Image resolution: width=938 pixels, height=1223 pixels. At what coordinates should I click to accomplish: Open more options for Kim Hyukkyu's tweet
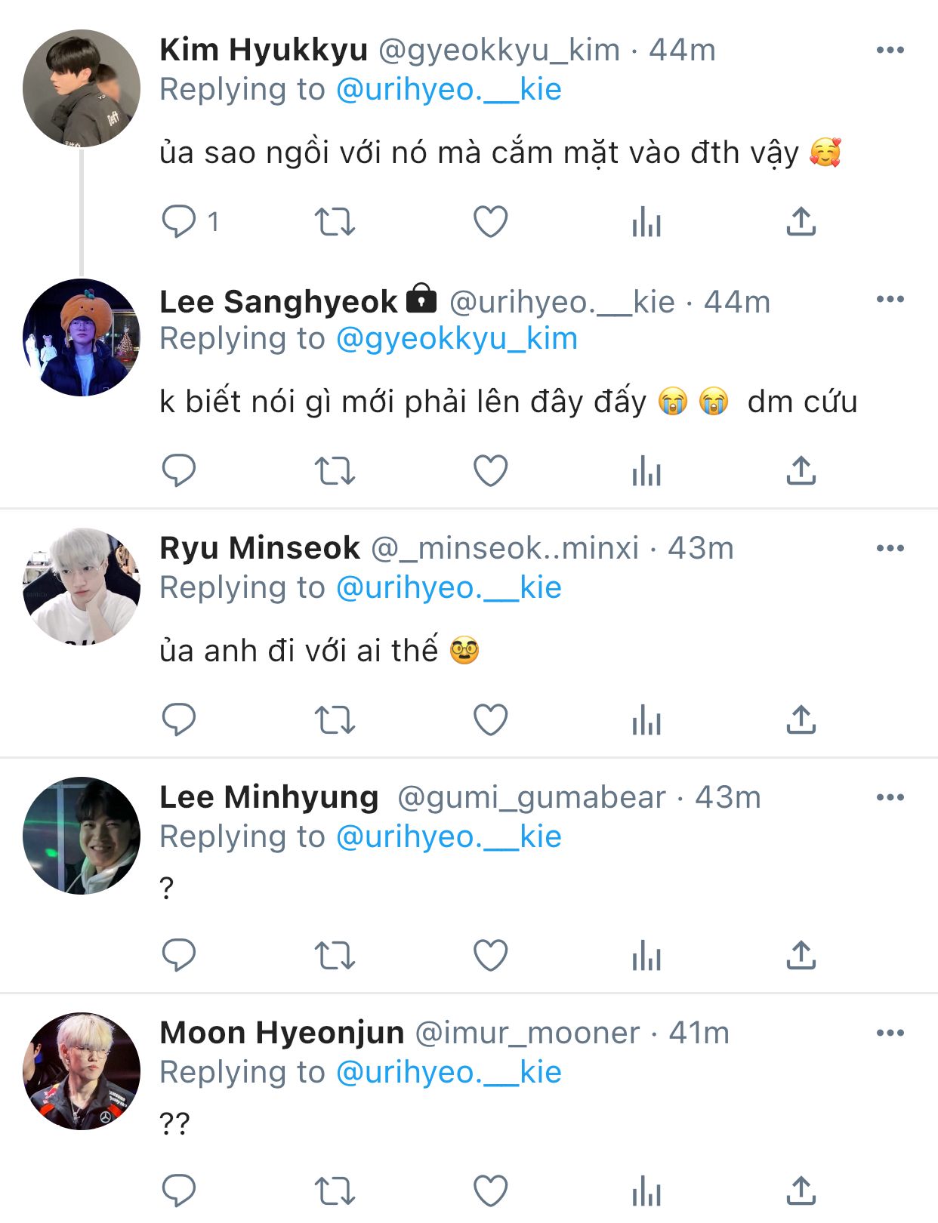(x=890, y=50)
